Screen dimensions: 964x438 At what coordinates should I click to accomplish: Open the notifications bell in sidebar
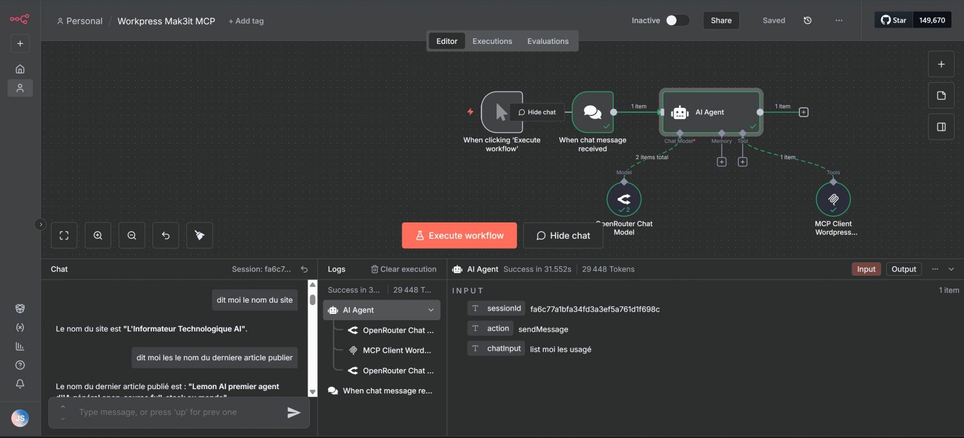[20, 383]
